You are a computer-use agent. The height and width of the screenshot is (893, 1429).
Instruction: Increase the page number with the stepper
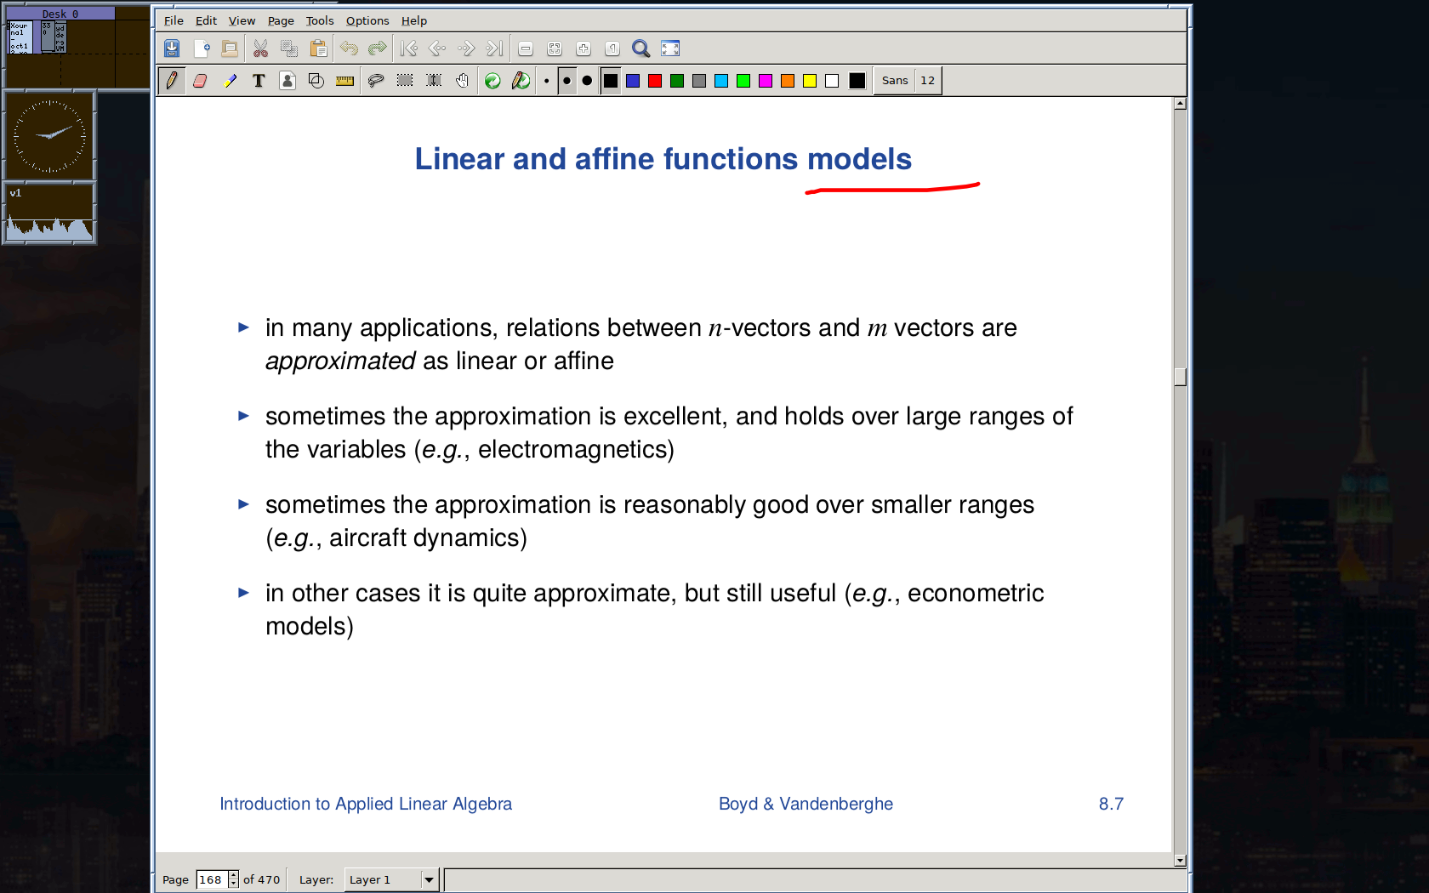[234, 875]
